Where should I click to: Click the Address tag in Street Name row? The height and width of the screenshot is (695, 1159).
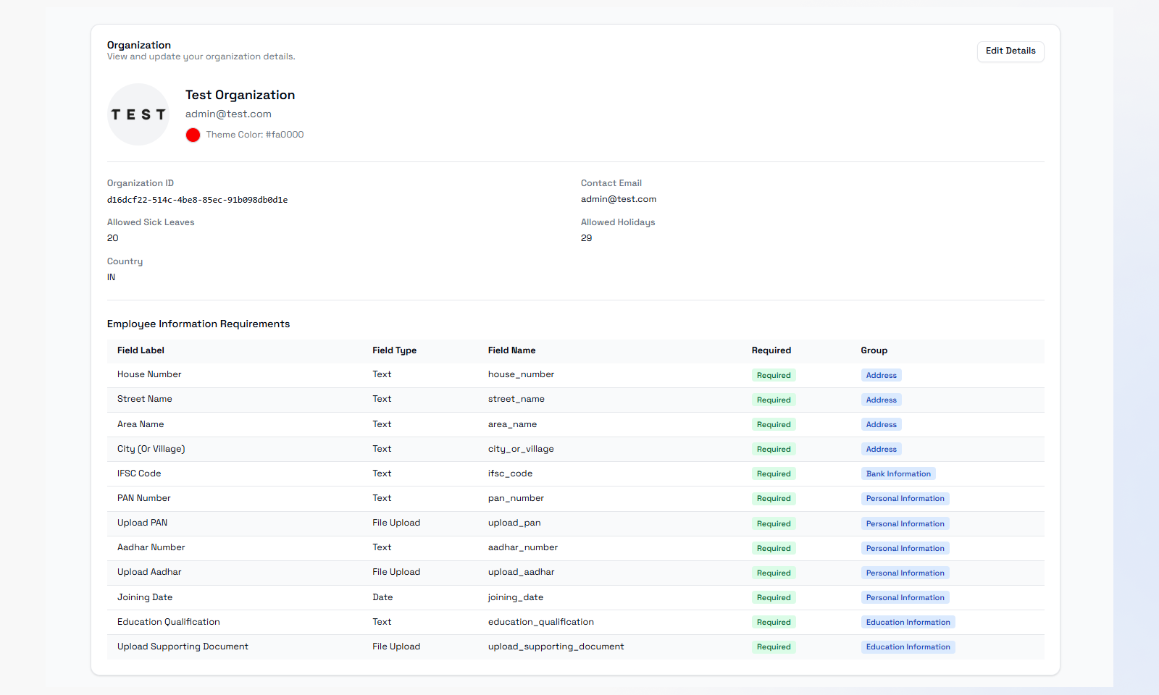pos(881,400)
